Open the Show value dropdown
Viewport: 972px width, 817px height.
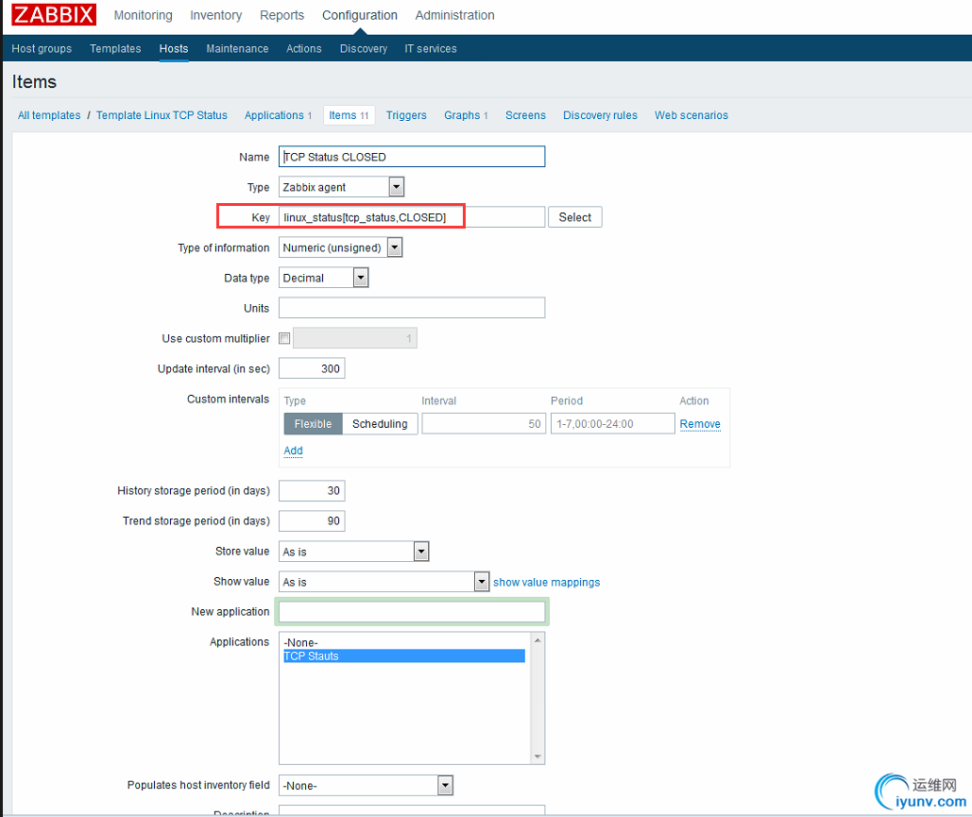(384, 582)
